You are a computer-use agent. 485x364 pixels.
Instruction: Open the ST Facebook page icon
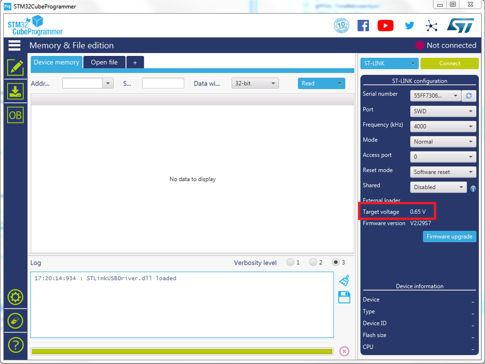[363, 25]
